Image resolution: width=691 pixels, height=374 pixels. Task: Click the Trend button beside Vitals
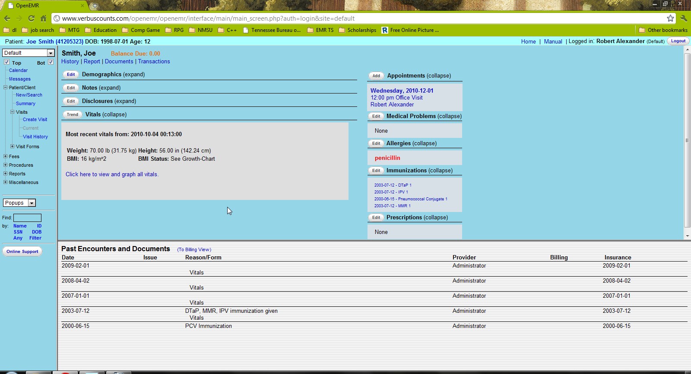[x=73, y=115]
